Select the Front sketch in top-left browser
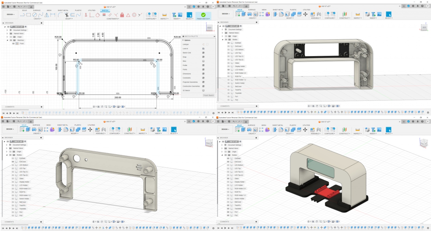Screen dimensions: 431x231 coord(22,43)
